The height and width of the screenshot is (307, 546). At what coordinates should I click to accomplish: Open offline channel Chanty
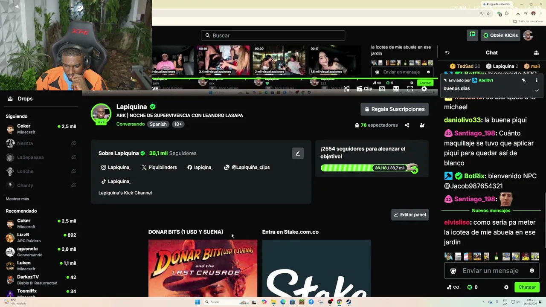pyautogui.click(x=41, y=185)
